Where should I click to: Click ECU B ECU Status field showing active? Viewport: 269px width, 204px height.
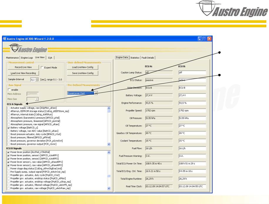(x=192, y=80)
